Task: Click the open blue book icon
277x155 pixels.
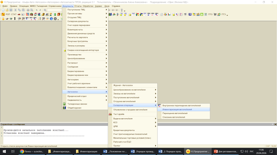Action: [x=190, y=14]
